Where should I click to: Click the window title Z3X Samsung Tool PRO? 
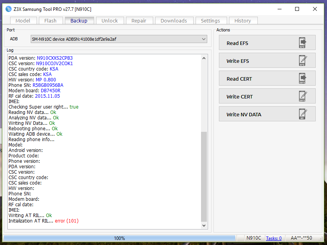pyautogui.click(x=52, y=9)
